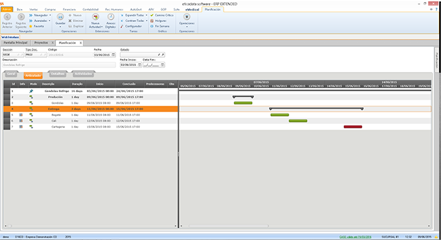This screenshot has height=240, width=441.
Task: Switch to the Proyectos document tab
Action: [x=41, y=43]
